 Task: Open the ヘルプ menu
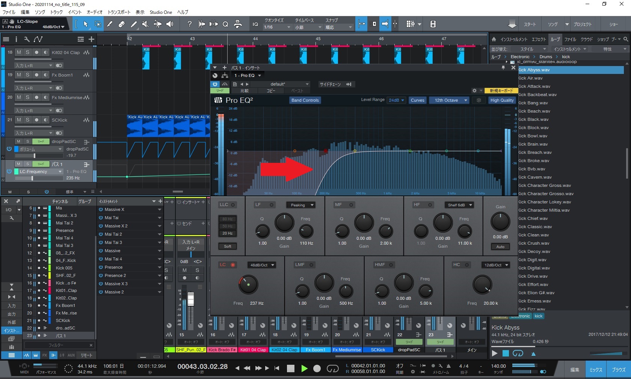[x=183, y=12]
